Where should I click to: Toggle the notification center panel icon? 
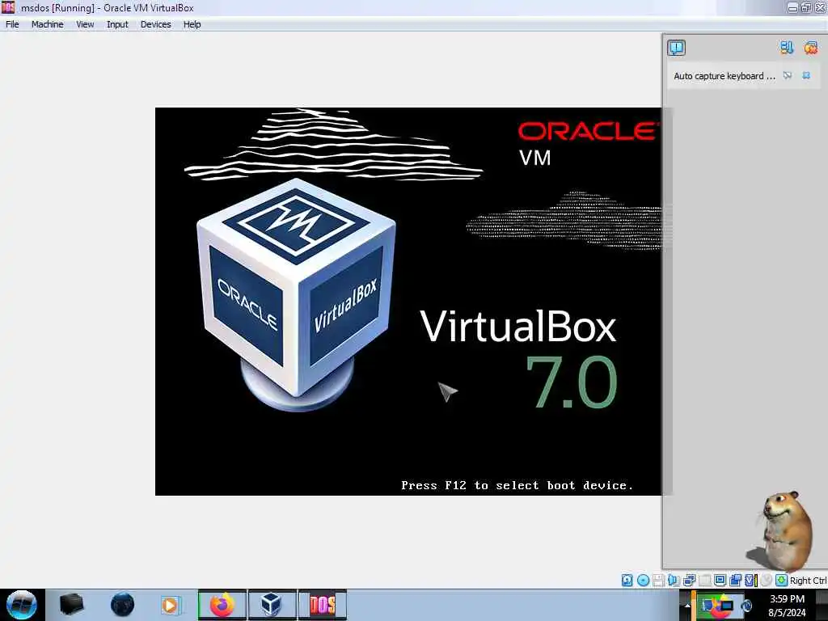click(677, 48)
